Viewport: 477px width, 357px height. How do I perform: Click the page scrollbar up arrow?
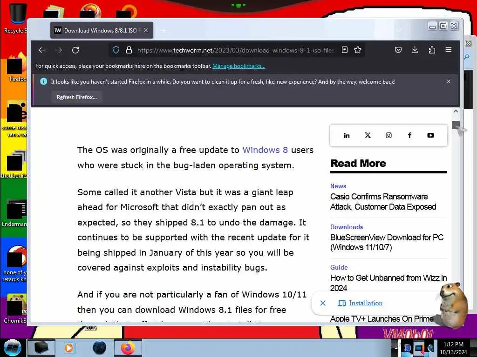[x=456, y=111]
